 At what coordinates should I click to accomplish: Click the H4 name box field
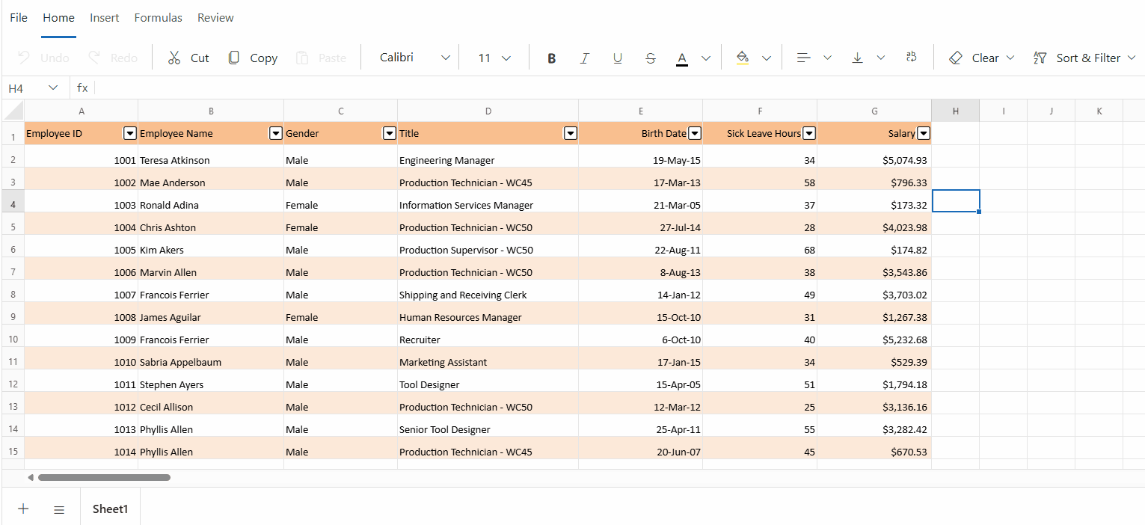pyautogui.click(x=24, y=88)
